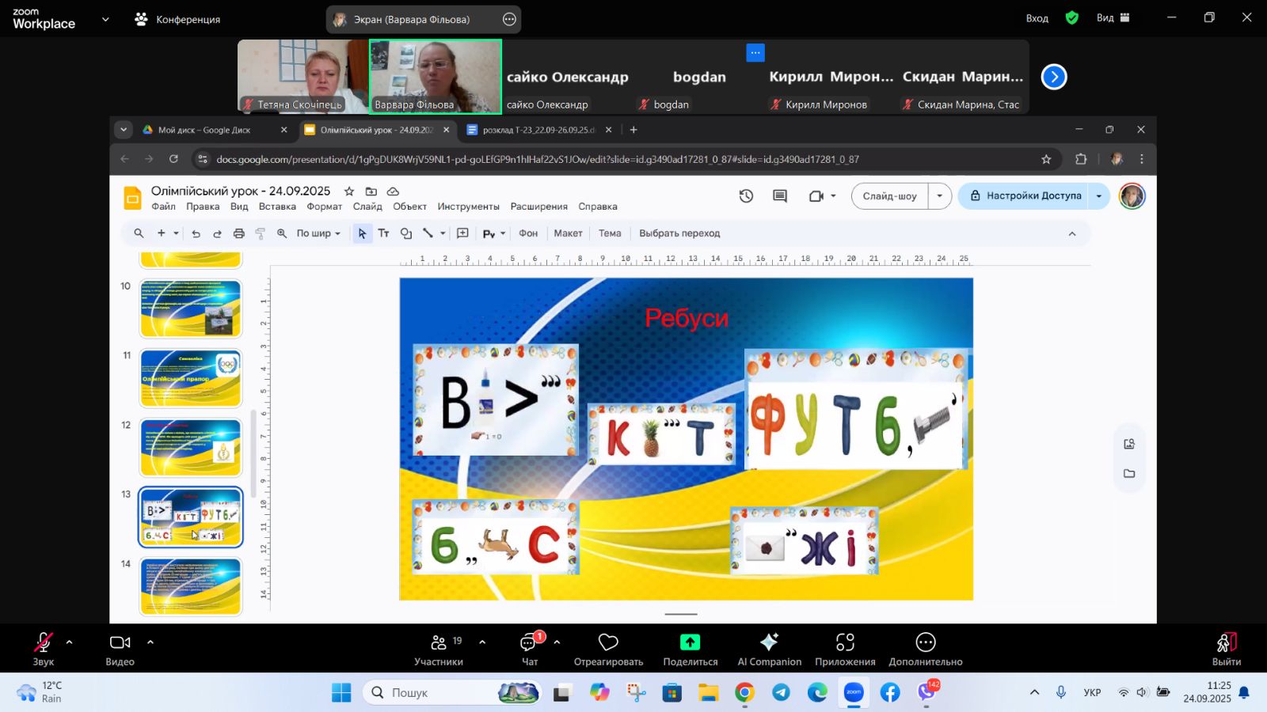1267x712 pixels.
Task: Switch to Мой диск Google Диск tab
Action: pyautogui.click(x=204, y=130)
